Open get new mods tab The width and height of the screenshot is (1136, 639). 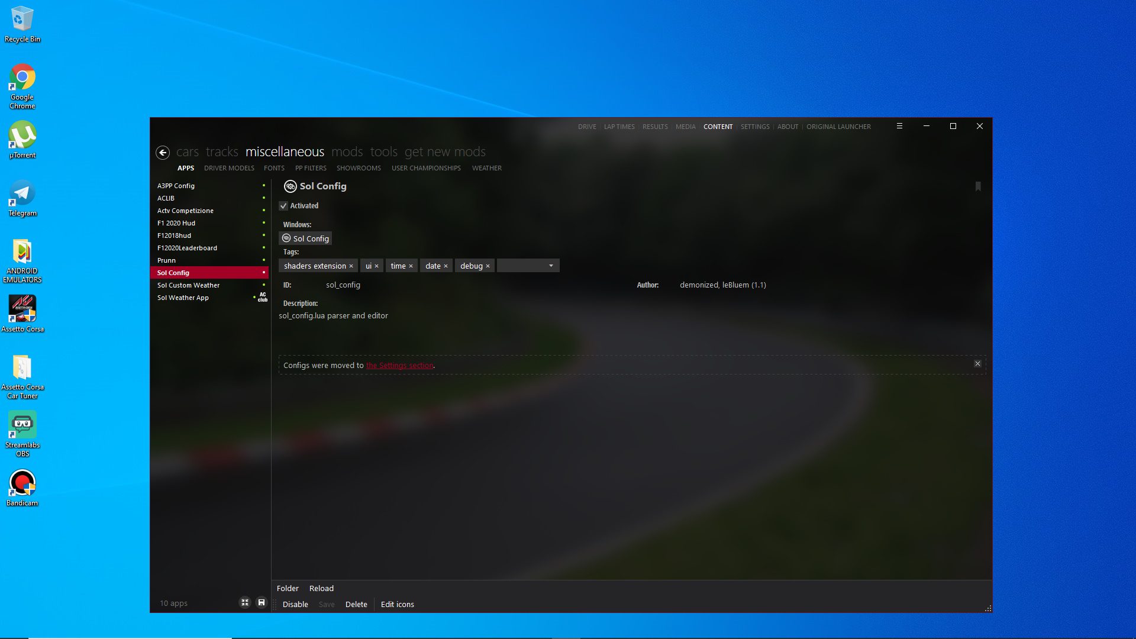(445, 152)
